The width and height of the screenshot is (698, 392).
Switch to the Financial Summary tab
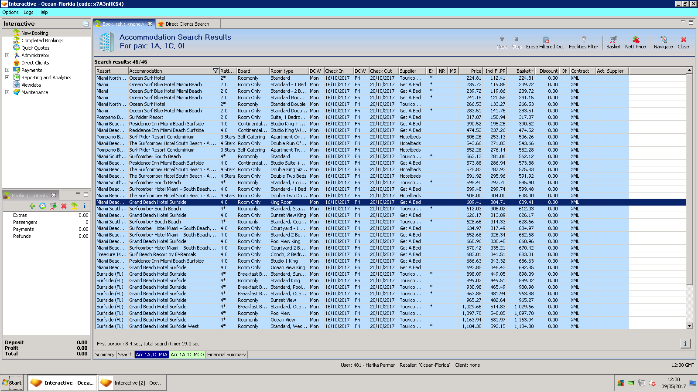[226, 355]
